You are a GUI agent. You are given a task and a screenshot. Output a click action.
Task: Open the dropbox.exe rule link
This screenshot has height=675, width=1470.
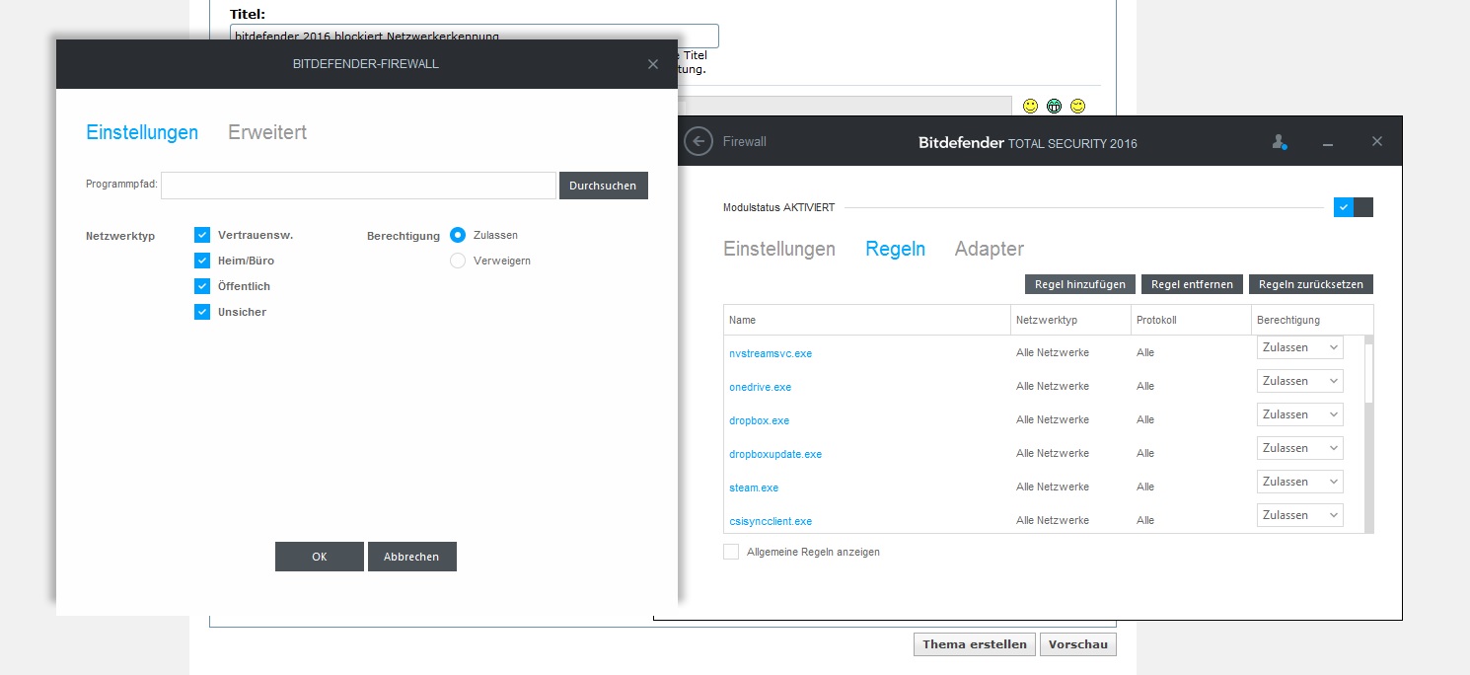[759, 420]
